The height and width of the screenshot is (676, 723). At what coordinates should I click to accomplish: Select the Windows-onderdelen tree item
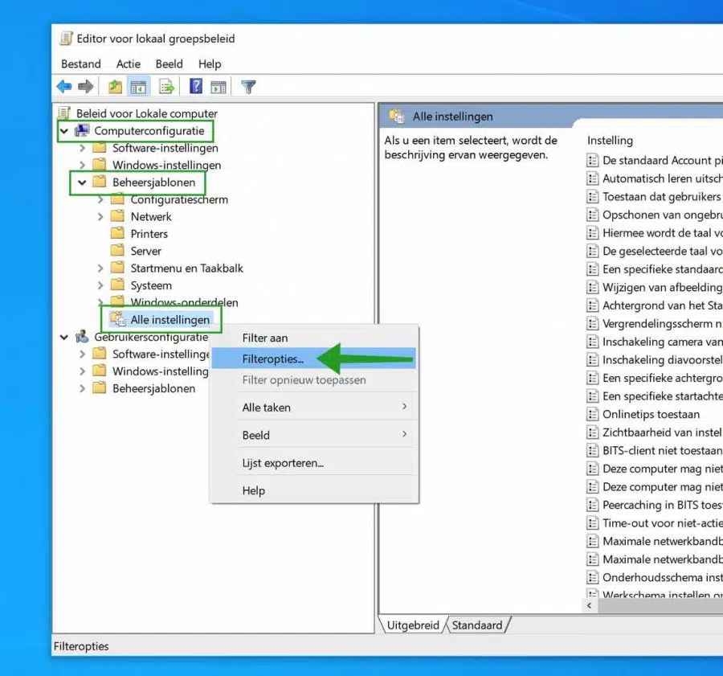coord(184,302)
